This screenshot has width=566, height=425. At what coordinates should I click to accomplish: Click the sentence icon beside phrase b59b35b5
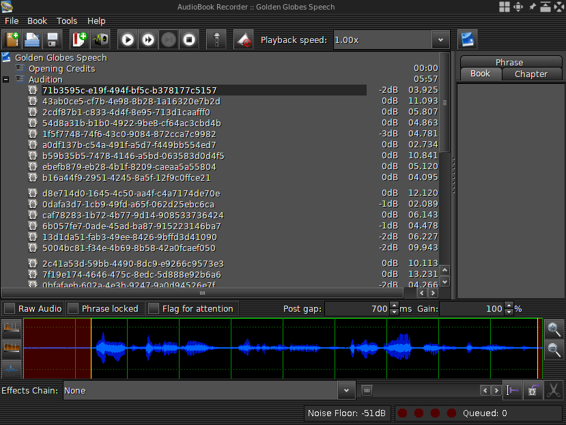click(33, 156)
